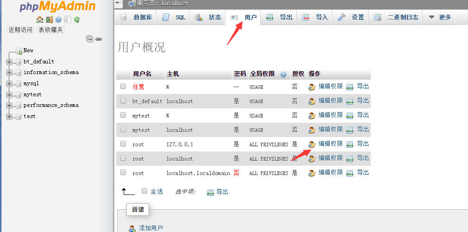The width and height of the screenshot is (468, 232).
Task: Open the blue help question-mark icon
Action: (x=58, y=20)
